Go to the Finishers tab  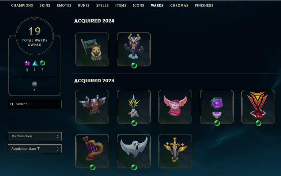(x=204, y=6)
